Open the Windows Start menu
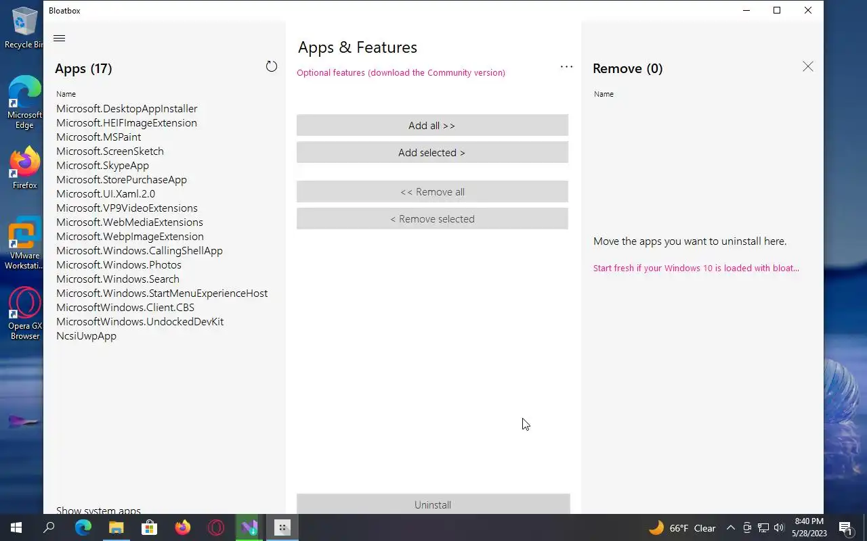The height and width of the screenshot is (541, 867). coord(16,527)
